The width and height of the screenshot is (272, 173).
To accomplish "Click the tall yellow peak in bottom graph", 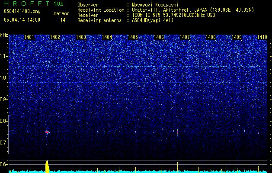I will [x=47, y=167].
